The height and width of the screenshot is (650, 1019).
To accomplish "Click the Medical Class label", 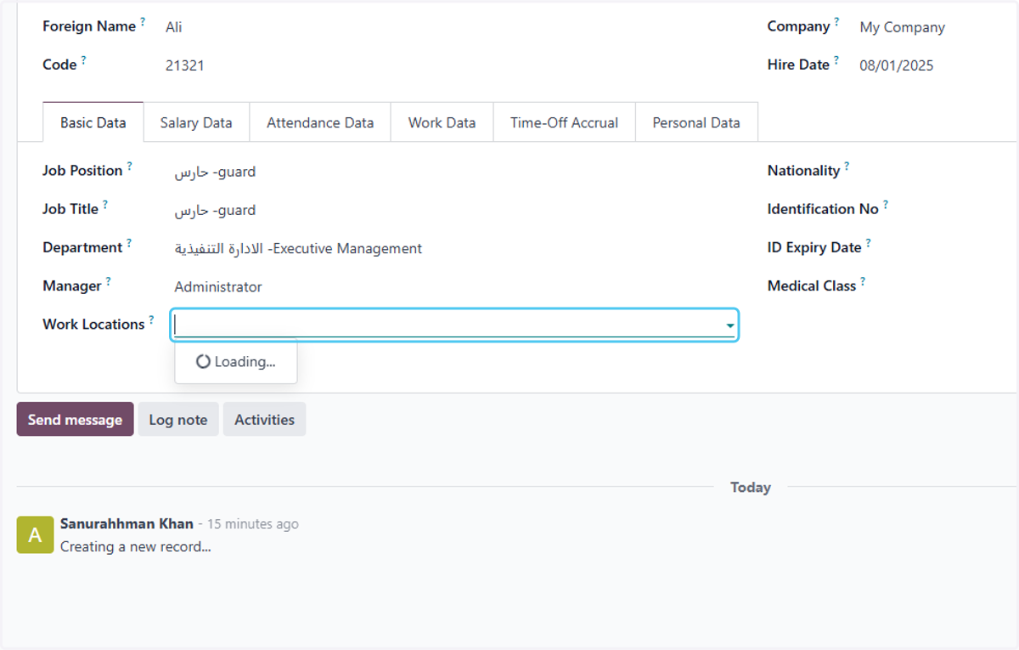I will [812, 286].
